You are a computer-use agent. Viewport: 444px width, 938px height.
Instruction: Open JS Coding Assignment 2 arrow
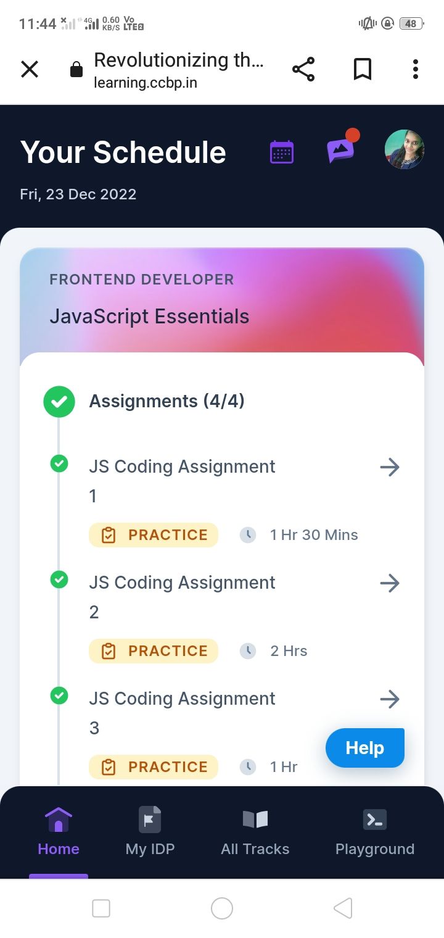click(390, 583)
